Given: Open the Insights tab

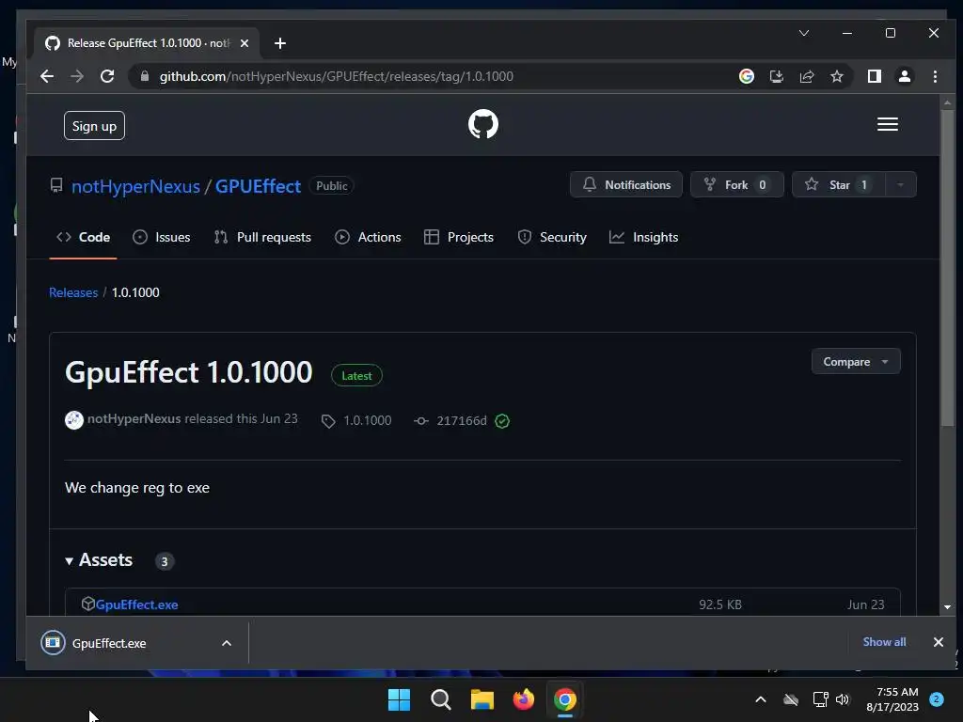Looking at the screenshot, I should [643, 237].
